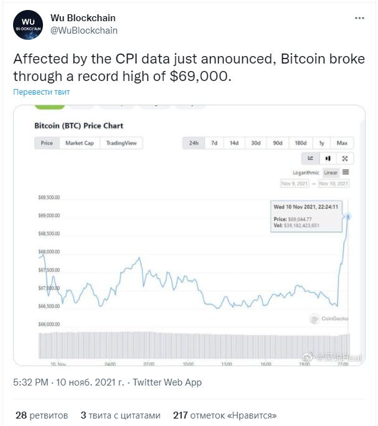
Task: Open the Nov 10, 2021 end date picker
Action: [333, 184]
